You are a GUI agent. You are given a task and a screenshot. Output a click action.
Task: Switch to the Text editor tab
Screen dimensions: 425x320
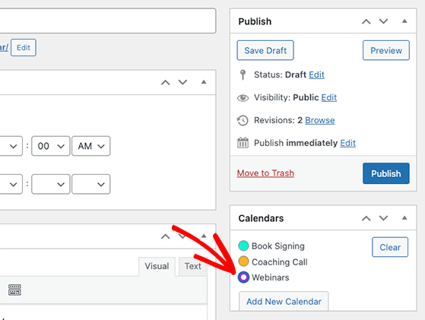[x=192, y=266]
